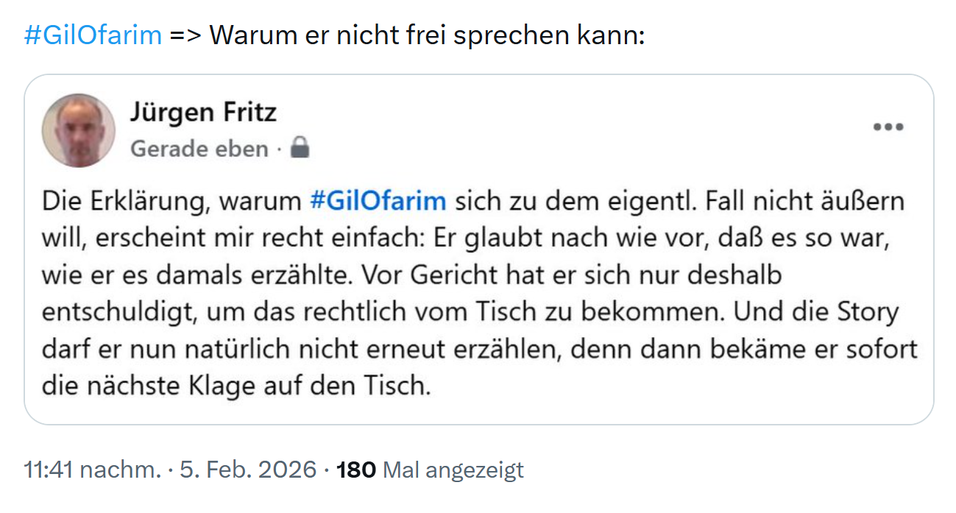Select the date 5. Feb. 2026
The width and height of the screenshot is (956, 513).
[x=249, y=470]
